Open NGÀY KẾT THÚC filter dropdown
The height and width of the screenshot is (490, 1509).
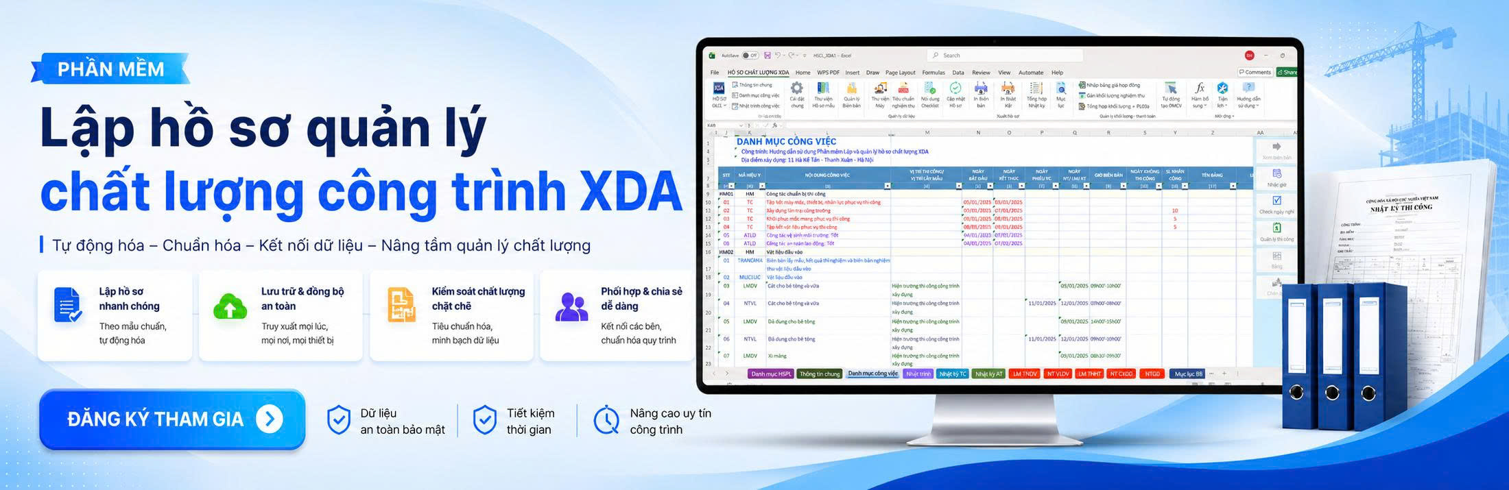click(x=1021, y=186)
